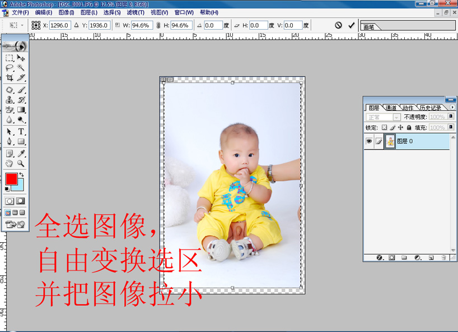Viewport: 458px width, 332px height.
Task: Select the Type tool (T)
Action: [21, 131]
